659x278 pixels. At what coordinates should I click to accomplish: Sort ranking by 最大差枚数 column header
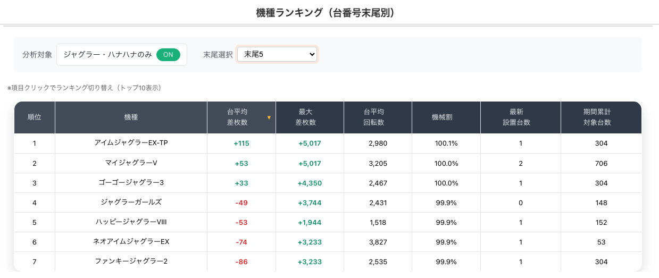click(310, 117)
